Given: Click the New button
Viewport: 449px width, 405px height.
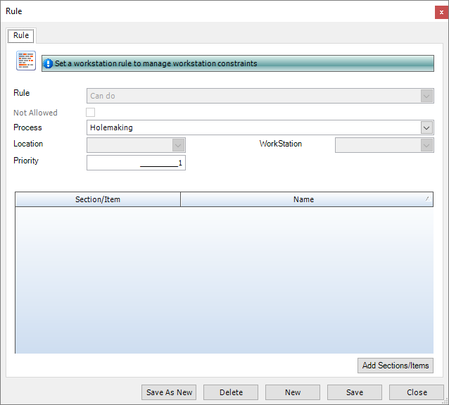Looking at the screenshot, I should point(293,392).
